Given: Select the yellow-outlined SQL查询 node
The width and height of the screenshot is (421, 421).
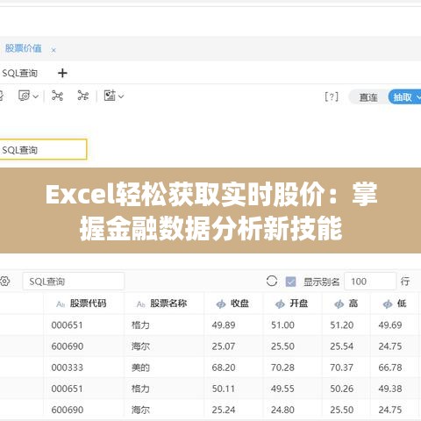Looking at the screenshot, I should point(43,150).
